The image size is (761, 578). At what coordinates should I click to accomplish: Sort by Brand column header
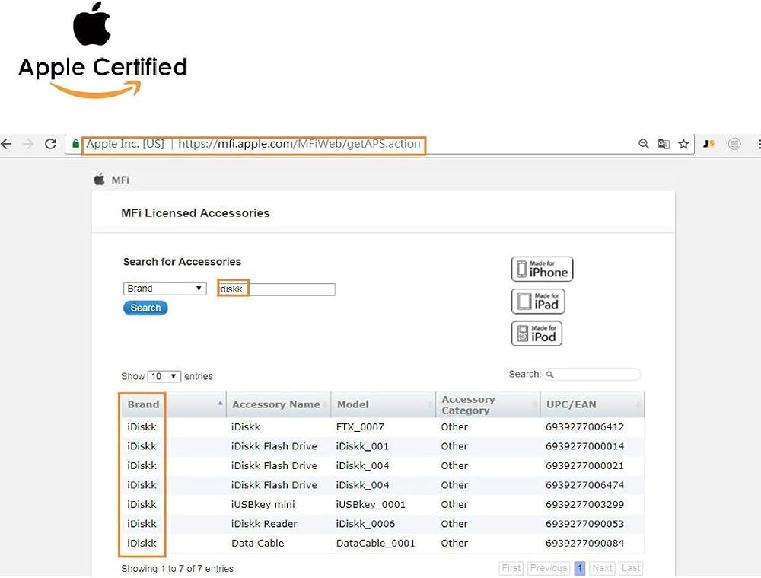tap(174, 404)
